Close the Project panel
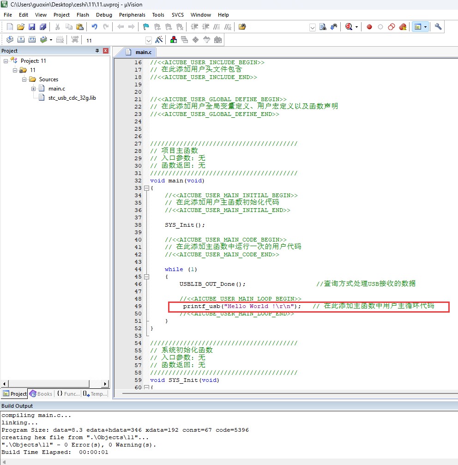Viewport: 458px width, 465px height. (106, 51)
